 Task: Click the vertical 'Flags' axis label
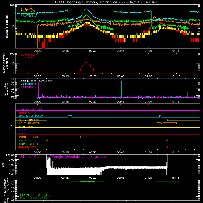pos(10,127)
